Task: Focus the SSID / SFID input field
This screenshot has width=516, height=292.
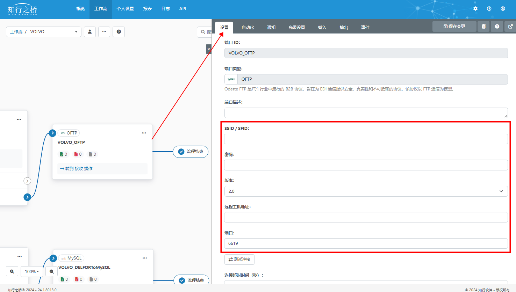Action: 366,139
